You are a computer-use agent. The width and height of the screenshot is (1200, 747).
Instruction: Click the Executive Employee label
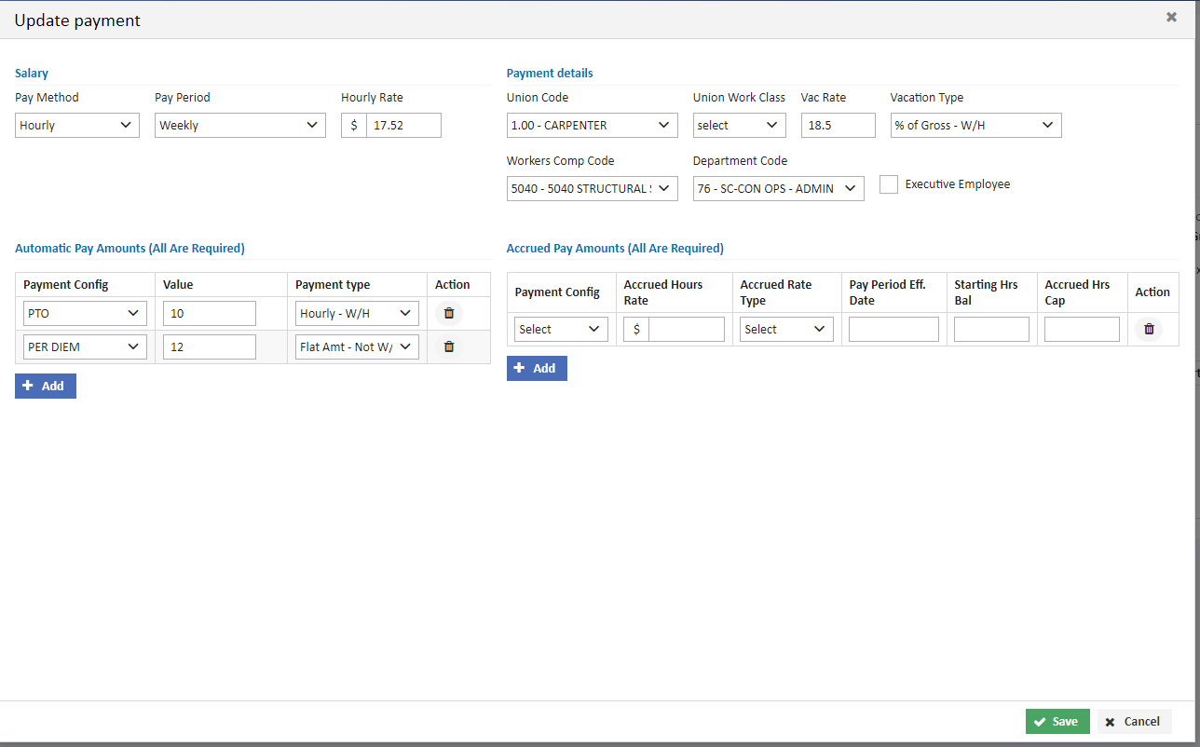click(958, 184)
